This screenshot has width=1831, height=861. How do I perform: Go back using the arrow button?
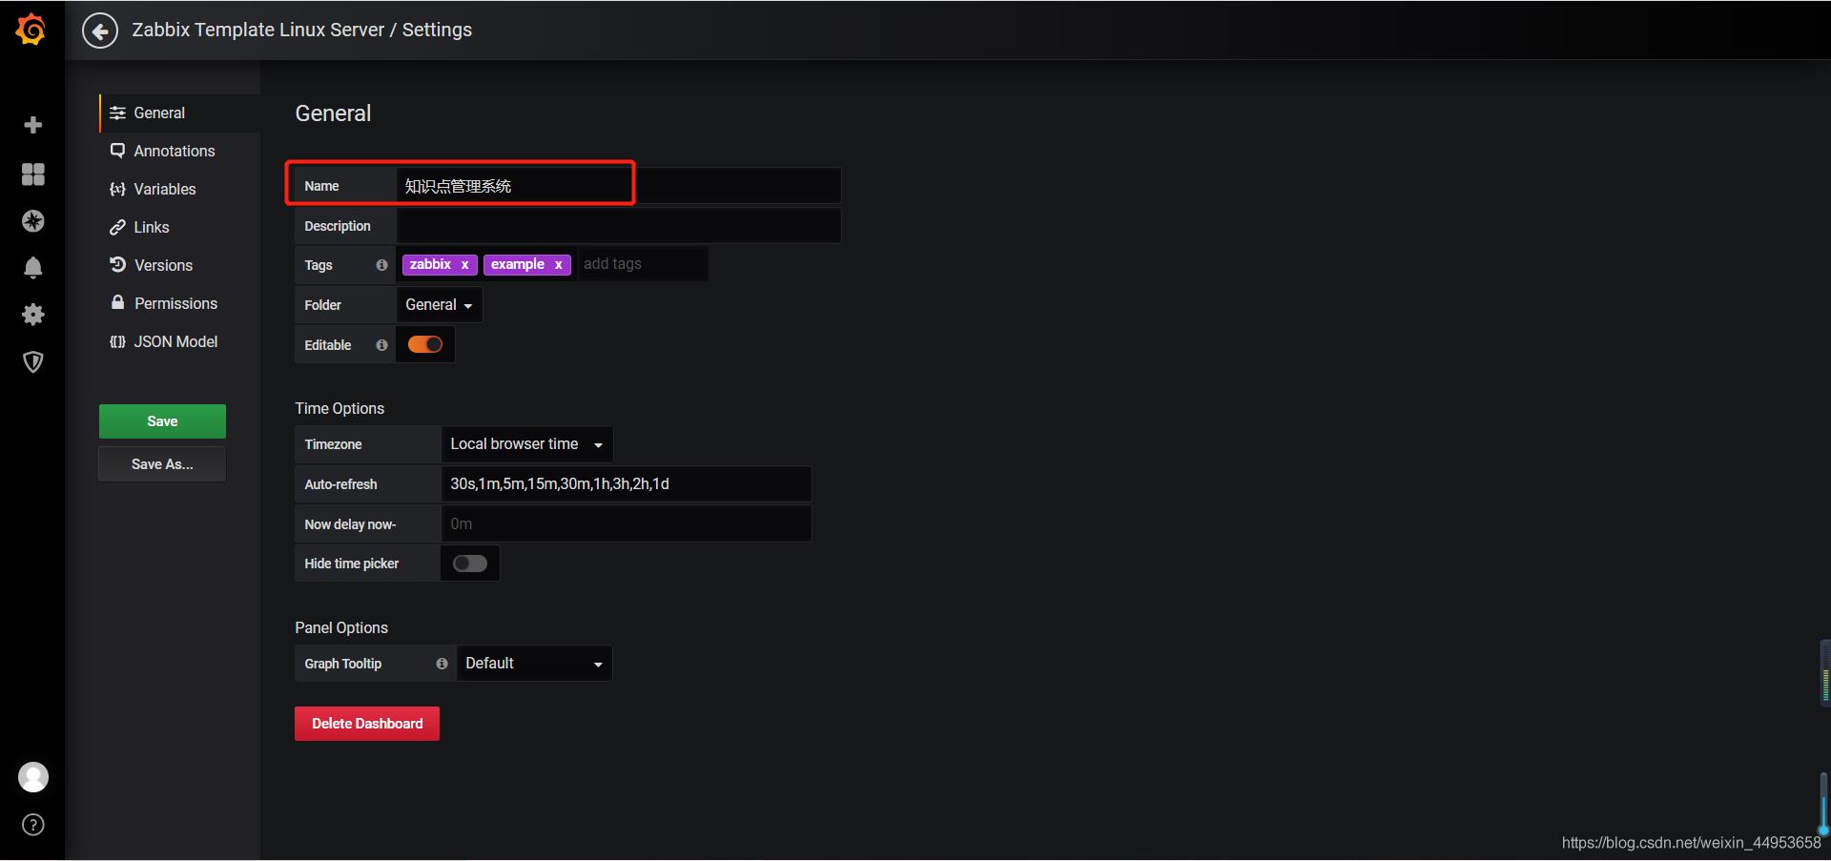pos(100,31)
